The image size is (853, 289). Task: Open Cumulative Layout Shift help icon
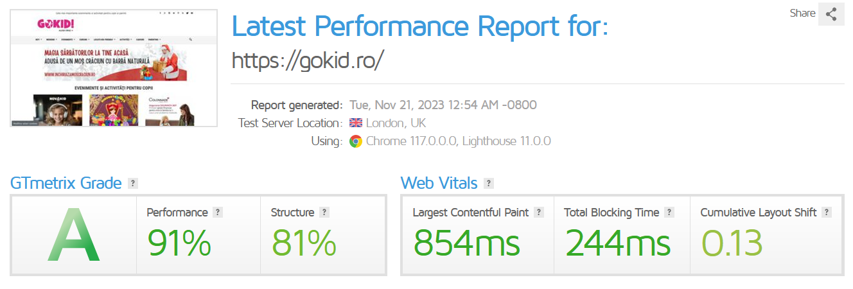[x=826, y=213]
